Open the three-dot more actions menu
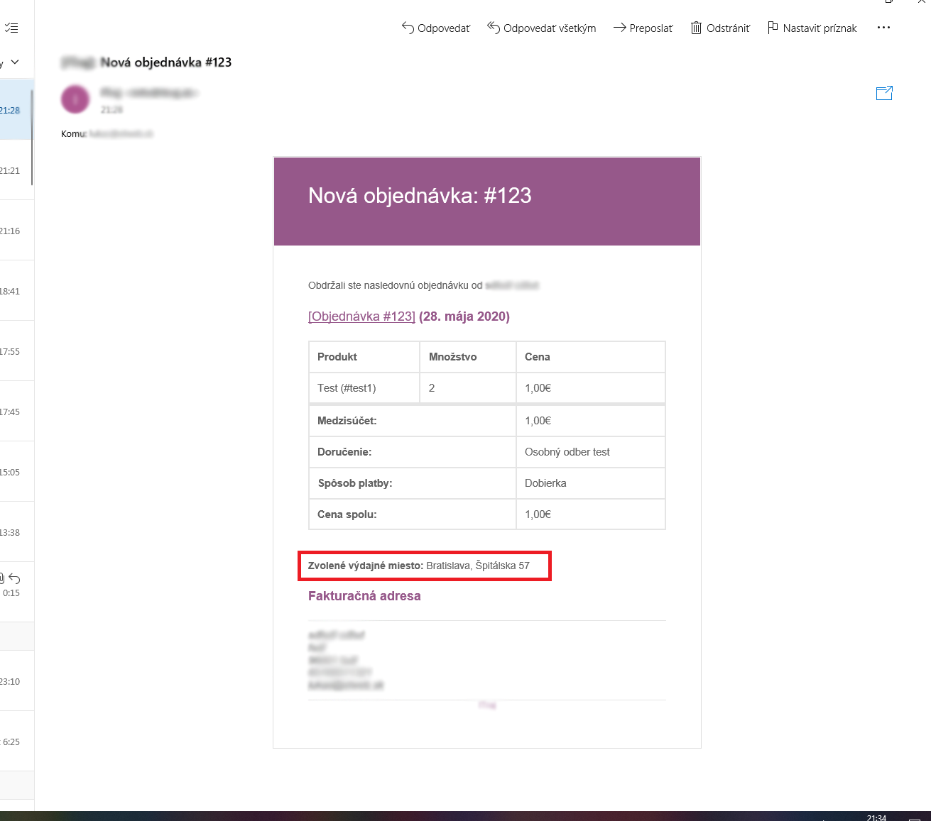This screenshot has height=821, width=931. (883, 28)
